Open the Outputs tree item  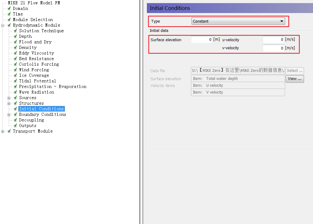coord(28,125)
